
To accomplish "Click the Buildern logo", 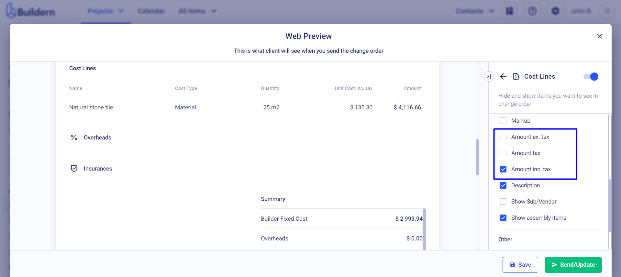I will tap(31, 11).
